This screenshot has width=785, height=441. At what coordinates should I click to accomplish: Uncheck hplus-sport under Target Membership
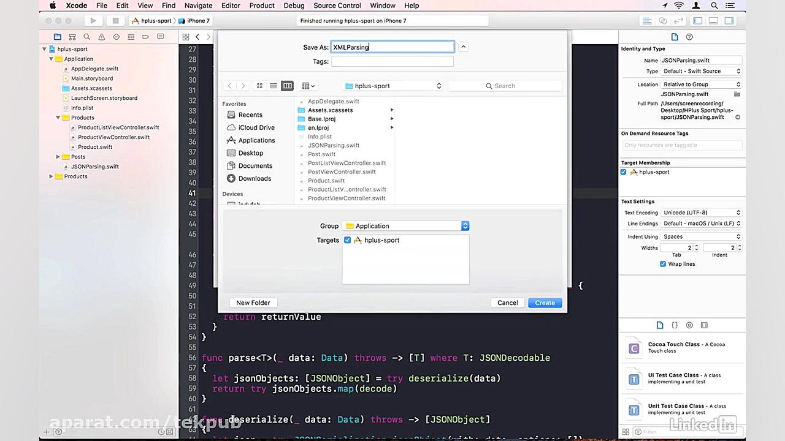click(x=623, y=172)
